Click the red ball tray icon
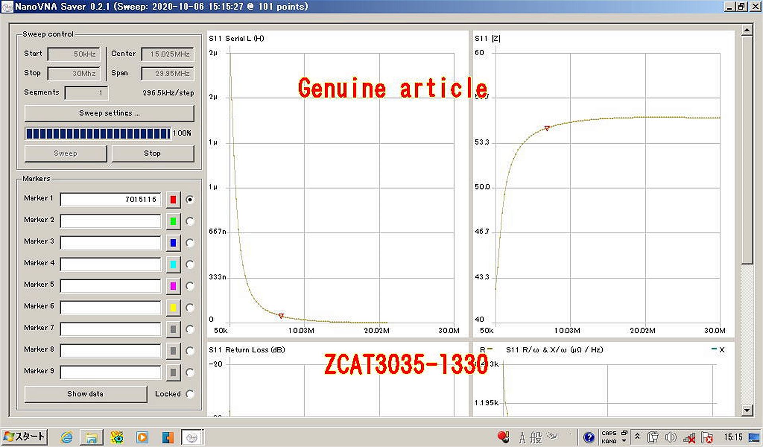The height and width of the screenshot is (447, 763). click(504, 437)
